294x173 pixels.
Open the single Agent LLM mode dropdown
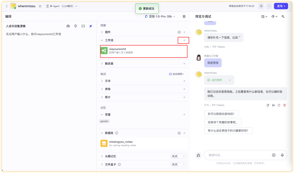point(62,6)
